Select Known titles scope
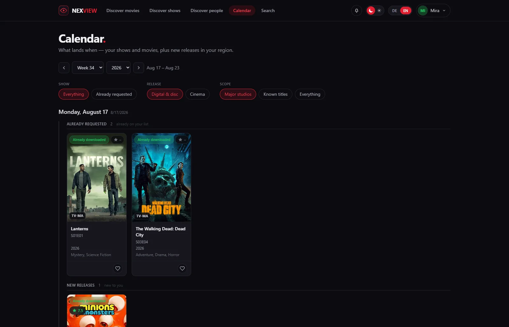Image resolution: width=509 pixels, height=327 pixels. pos(275,94)
